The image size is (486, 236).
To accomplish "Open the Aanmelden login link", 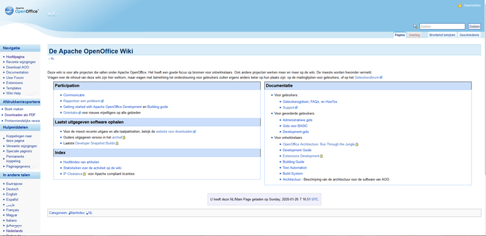I will point(473,5).
